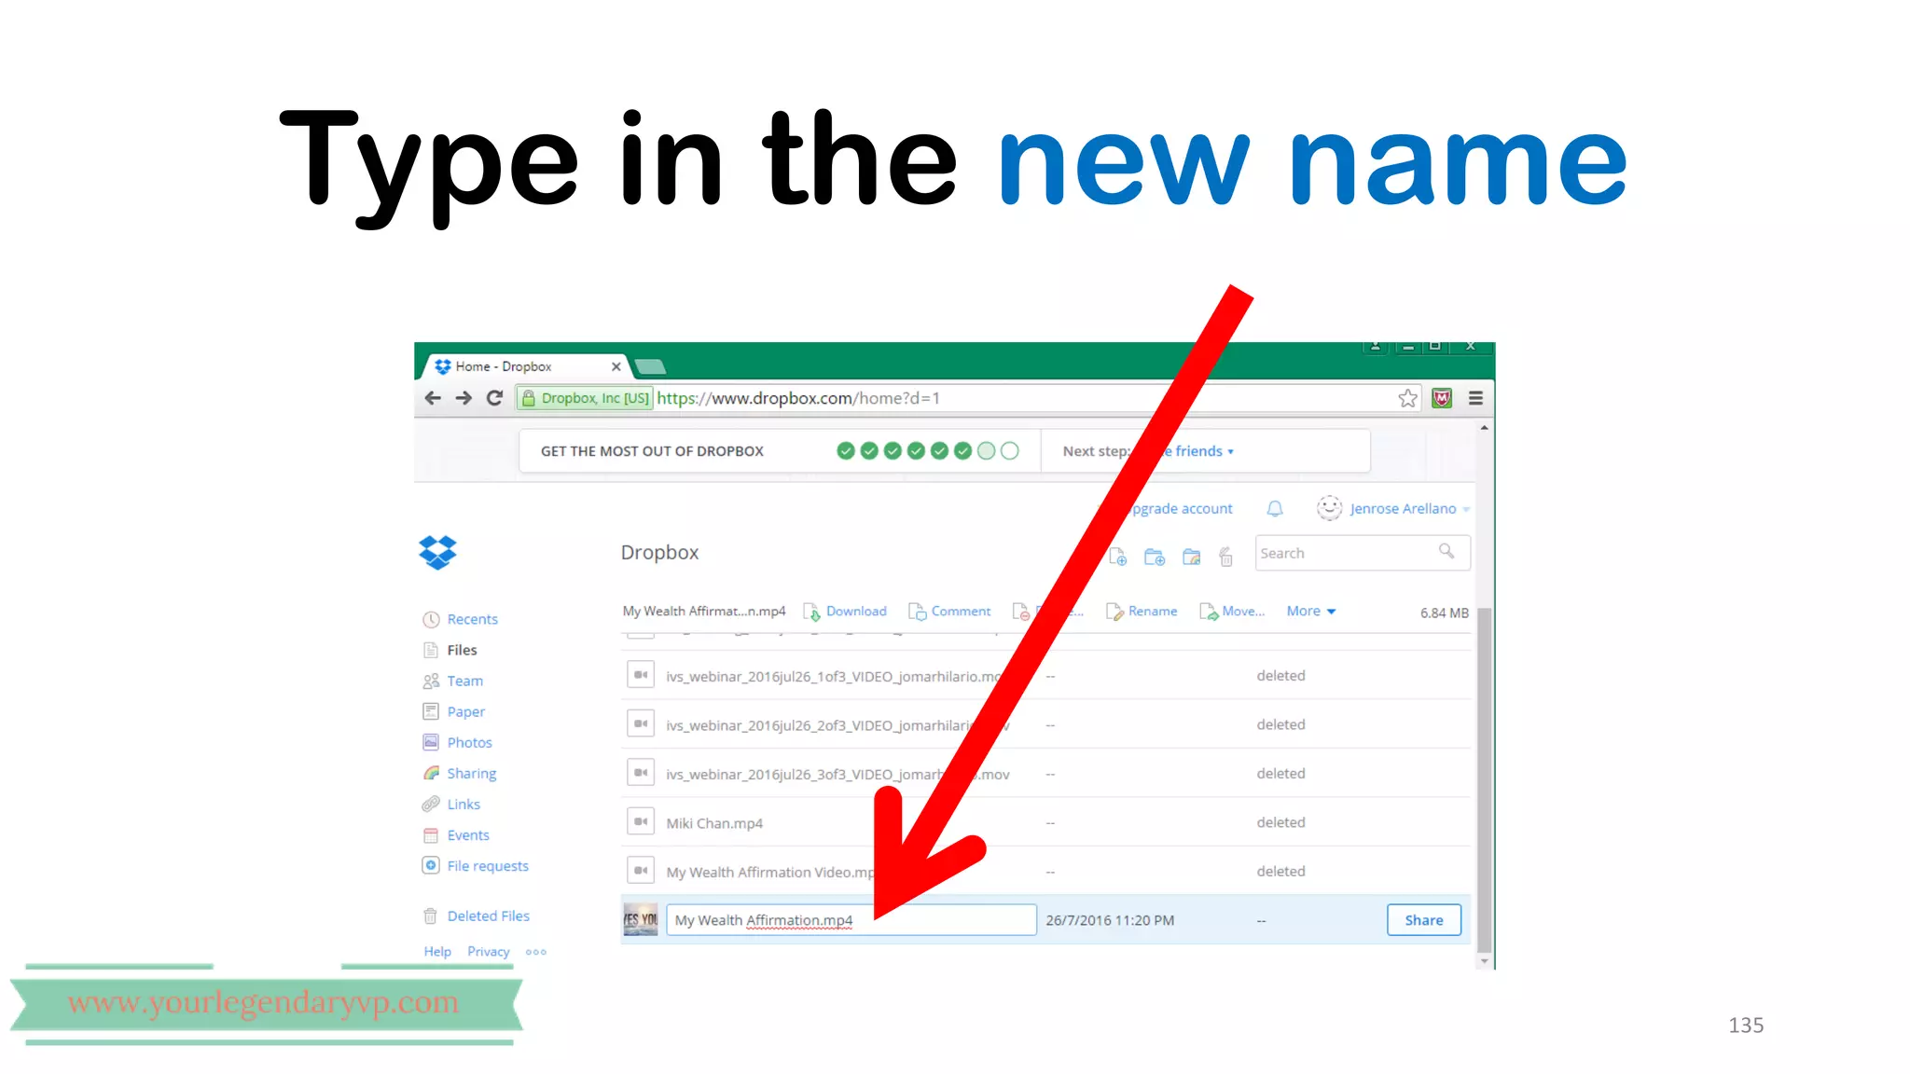The width and height of the screenshot is (1910, 1074).
Task: Show deleted files via trash icon
Action: (1225, 557)
